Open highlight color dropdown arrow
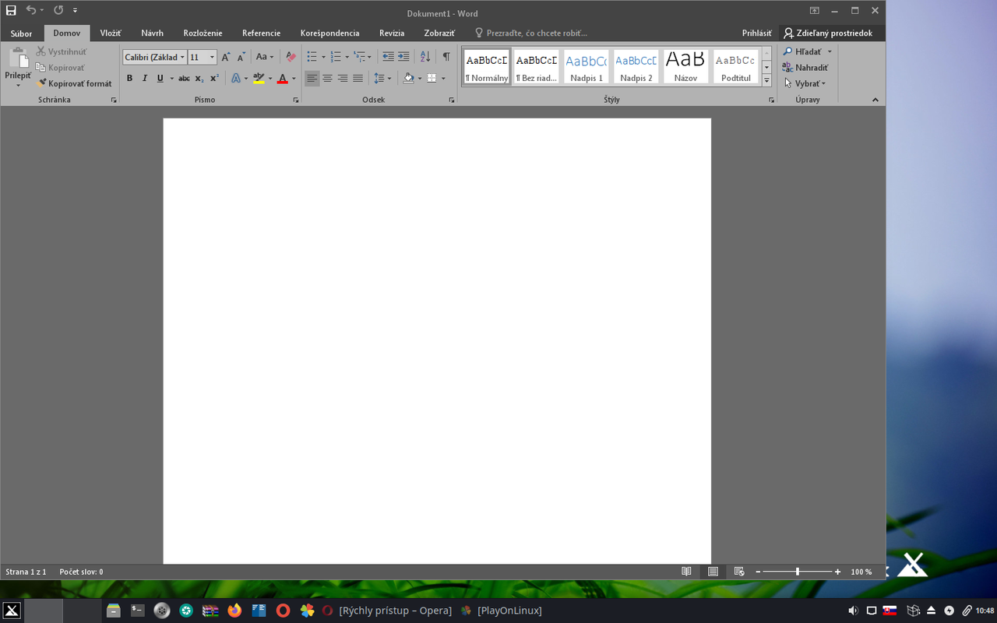Image resolution: width=997 pixels, height=623 pixels. (270, 78)
